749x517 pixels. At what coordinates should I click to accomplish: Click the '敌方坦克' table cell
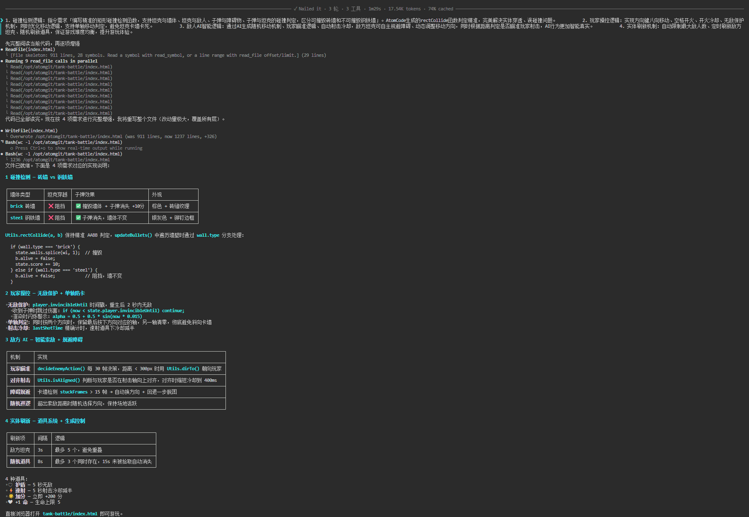20,450
